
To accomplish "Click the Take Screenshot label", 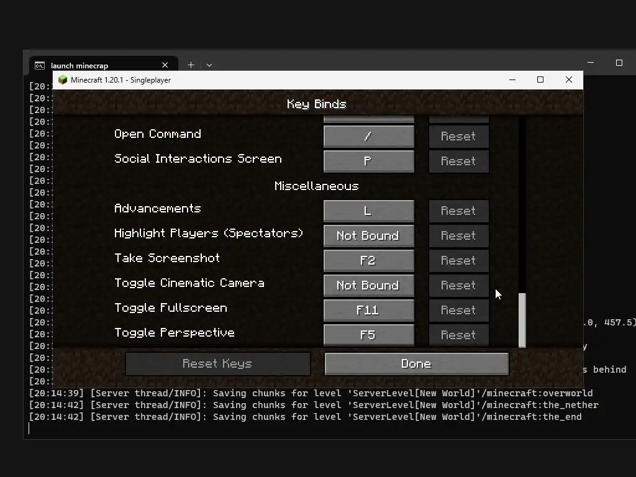I will (167, 258).
